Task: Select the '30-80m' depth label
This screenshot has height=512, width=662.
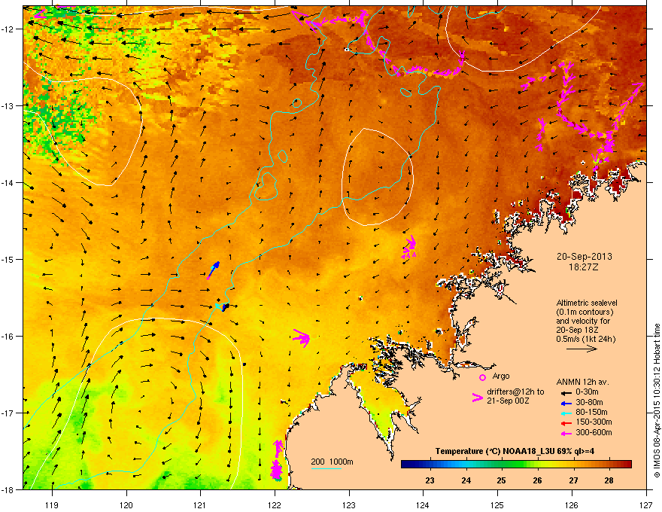Action: click(x=589, y=403)
